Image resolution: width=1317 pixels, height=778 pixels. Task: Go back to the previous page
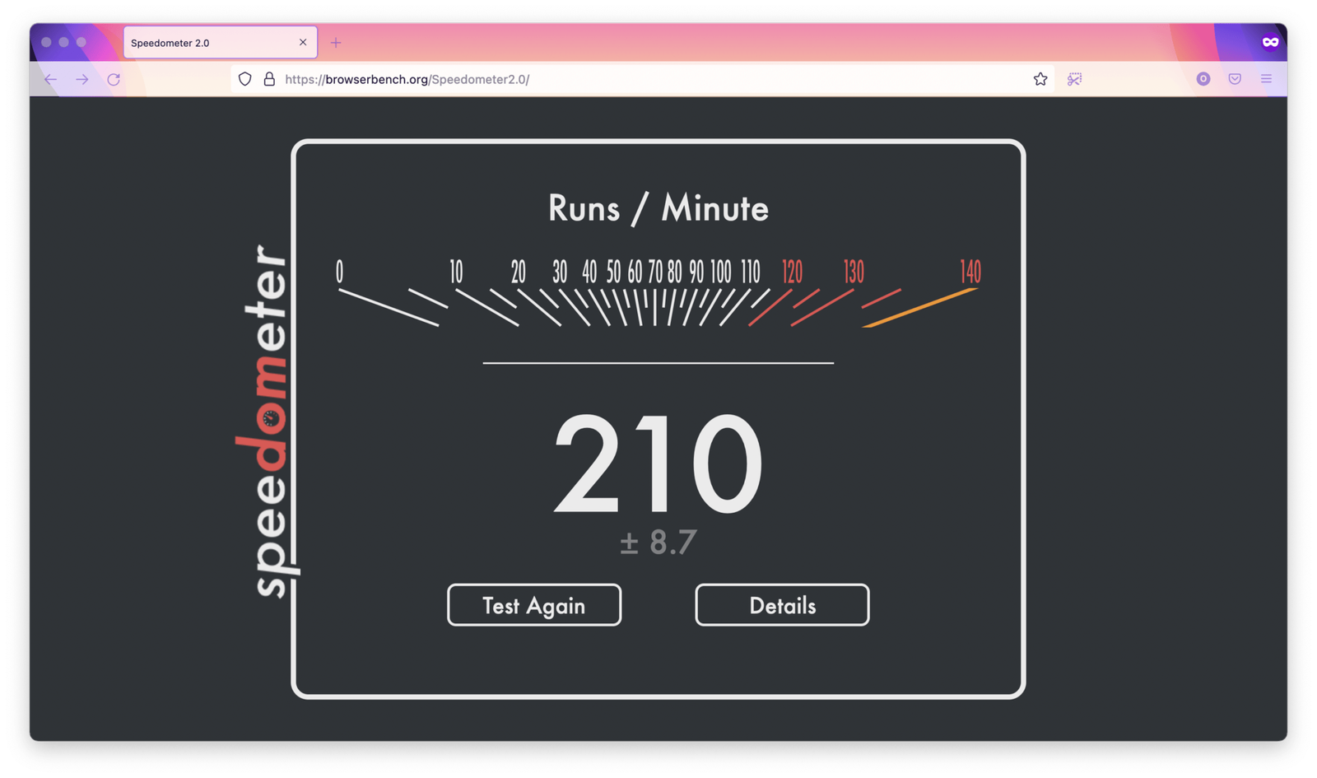51,79
